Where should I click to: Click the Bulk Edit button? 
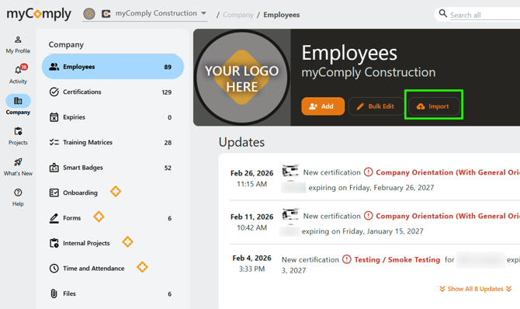point(376,106)
